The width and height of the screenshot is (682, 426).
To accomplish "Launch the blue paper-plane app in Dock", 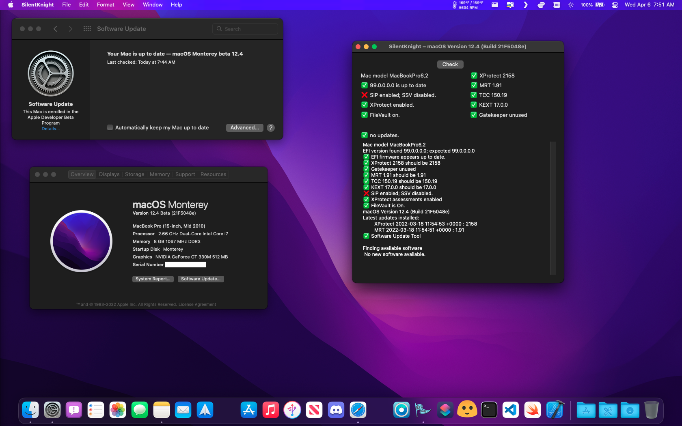I will tap(205, 410).
